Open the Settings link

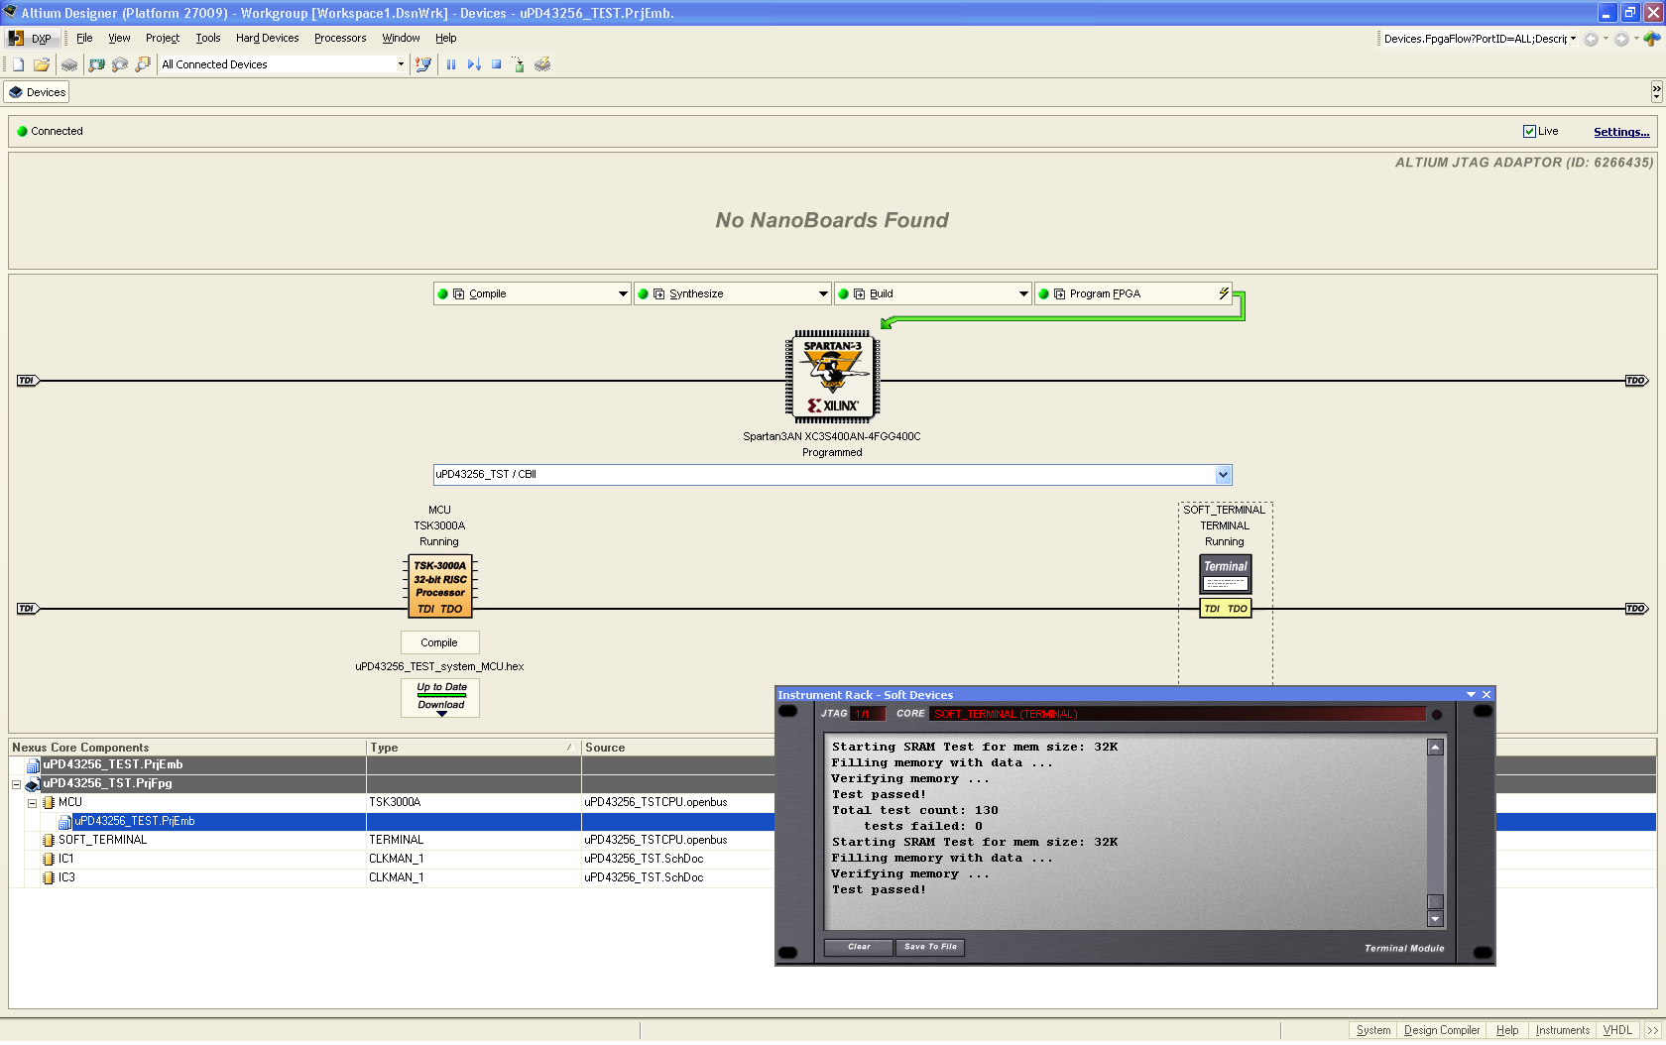coord(1621,132)
